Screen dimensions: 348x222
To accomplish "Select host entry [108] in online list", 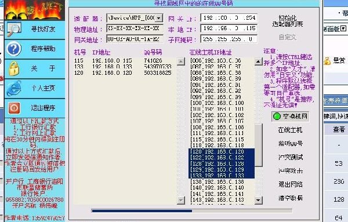I will [x=222, y=128].
